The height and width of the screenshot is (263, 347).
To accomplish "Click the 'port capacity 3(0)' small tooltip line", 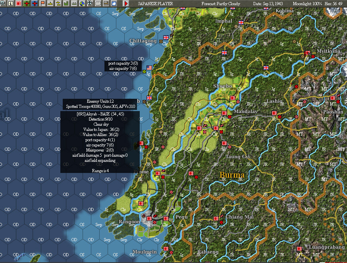I will coord(123,63).
